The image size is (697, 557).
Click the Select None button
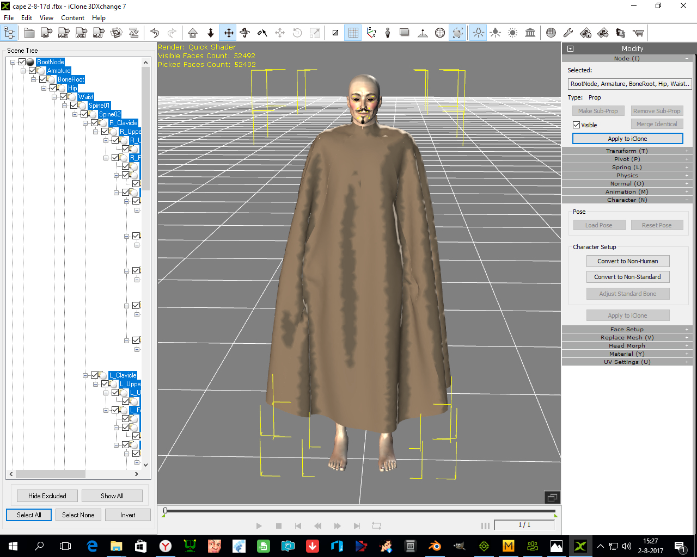coord(78,515)
